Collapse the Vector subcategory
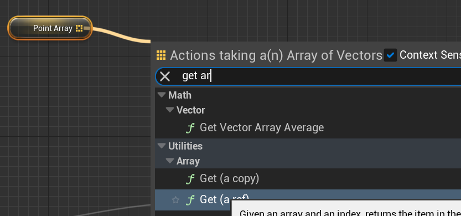Screen dimensions: 461x216 [170, 110]
